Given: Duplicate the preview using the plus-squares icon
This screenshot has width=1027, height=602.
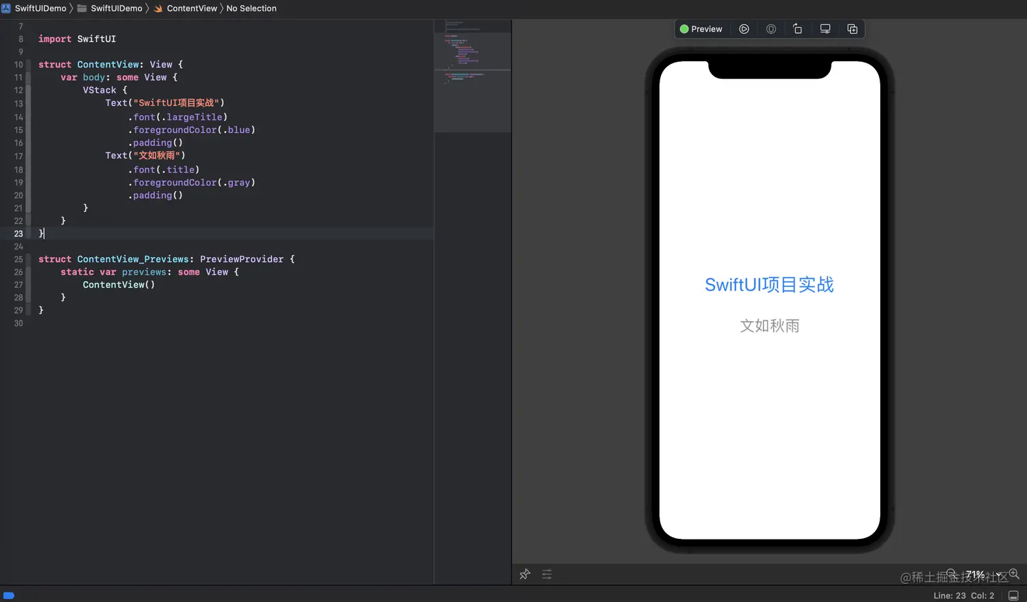Looking at the screenshot, I should click(852, 29).
